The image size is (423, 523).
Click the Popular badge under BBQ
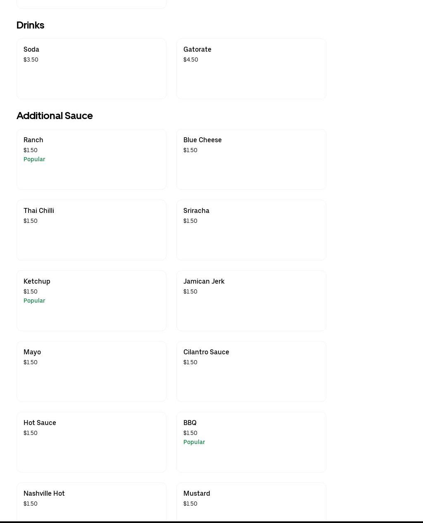(x=194, y=442)
